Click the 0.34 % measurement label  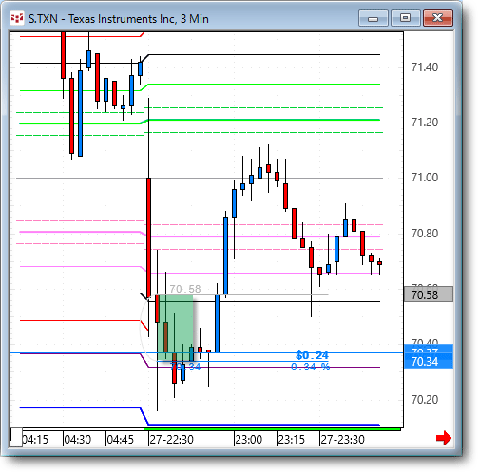[311, 367]
